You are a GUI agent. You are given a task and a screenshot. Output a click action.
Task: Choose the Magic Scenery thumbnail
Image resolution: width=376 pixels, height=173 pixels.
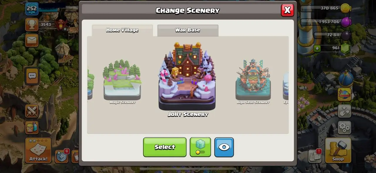(122, 82)
